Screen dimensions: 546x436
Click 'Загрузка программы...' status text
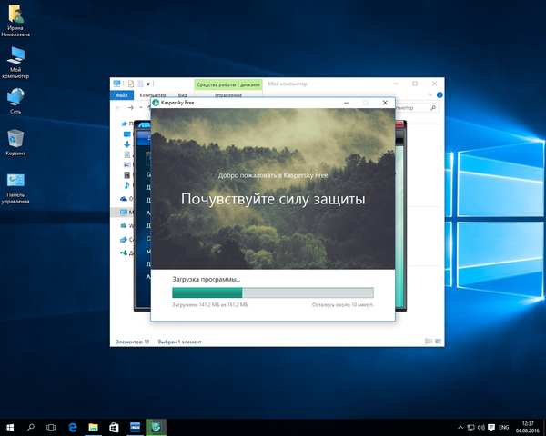207,279
